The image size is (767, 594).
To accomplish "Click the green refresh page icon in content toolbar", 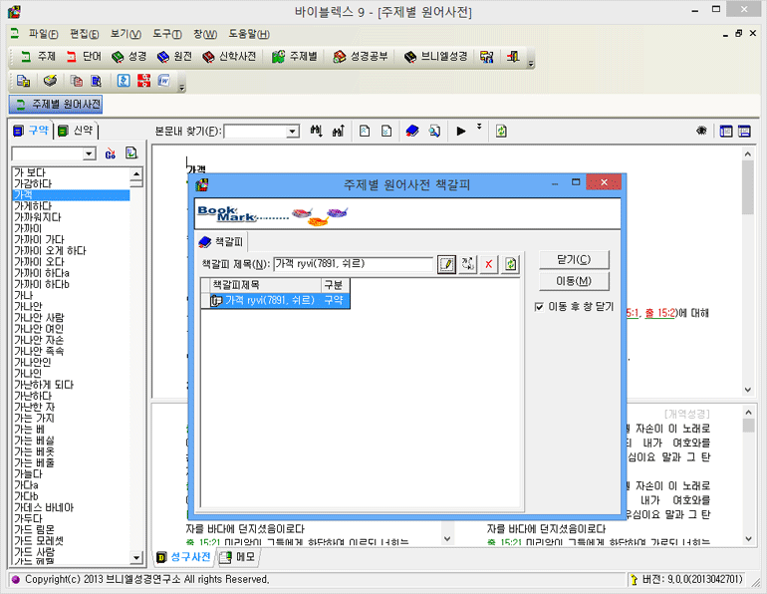I will pos(501,131).
